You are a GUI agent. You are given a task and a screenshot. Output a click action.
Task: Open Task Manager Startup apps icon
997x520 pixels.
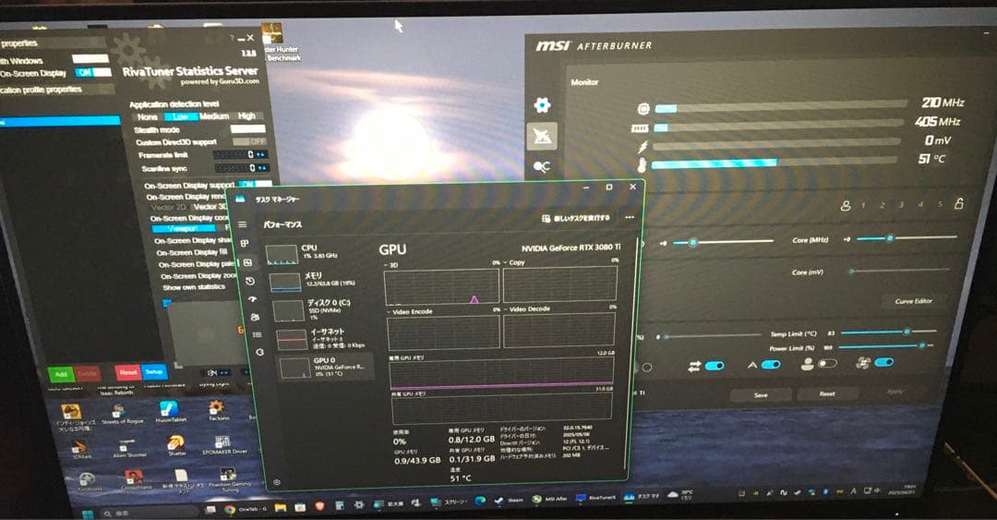[x=252, y=298]
